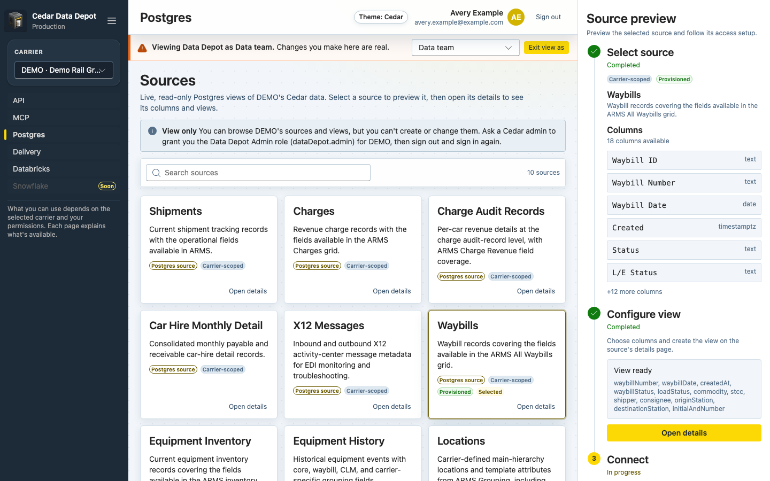
Task: Click the +12 more columns text
Action: 634,292
